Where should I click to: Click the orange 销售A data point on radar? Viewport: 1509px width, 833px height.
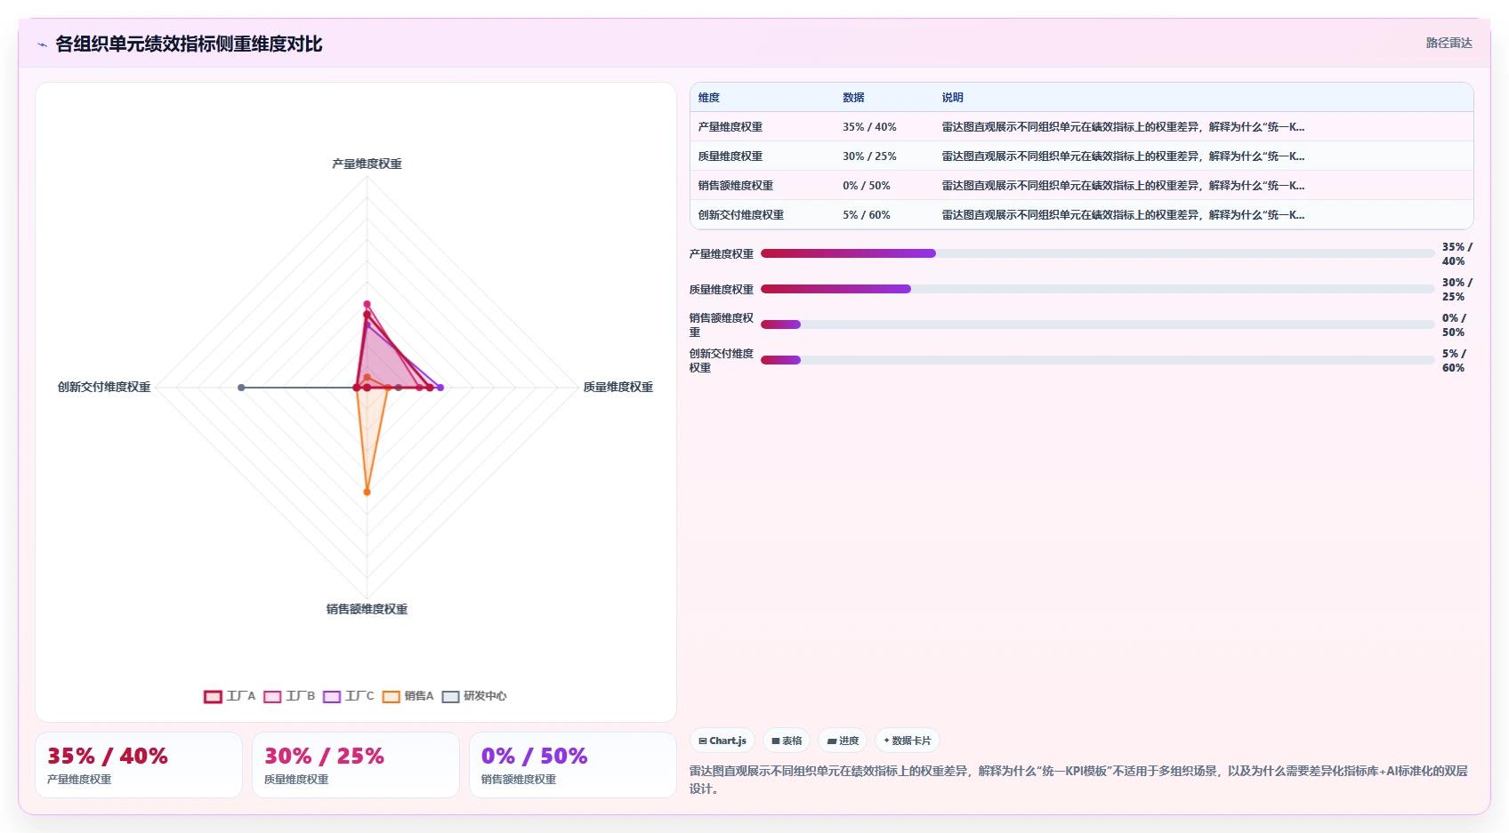pyautogui.click(x=367, y=492)
